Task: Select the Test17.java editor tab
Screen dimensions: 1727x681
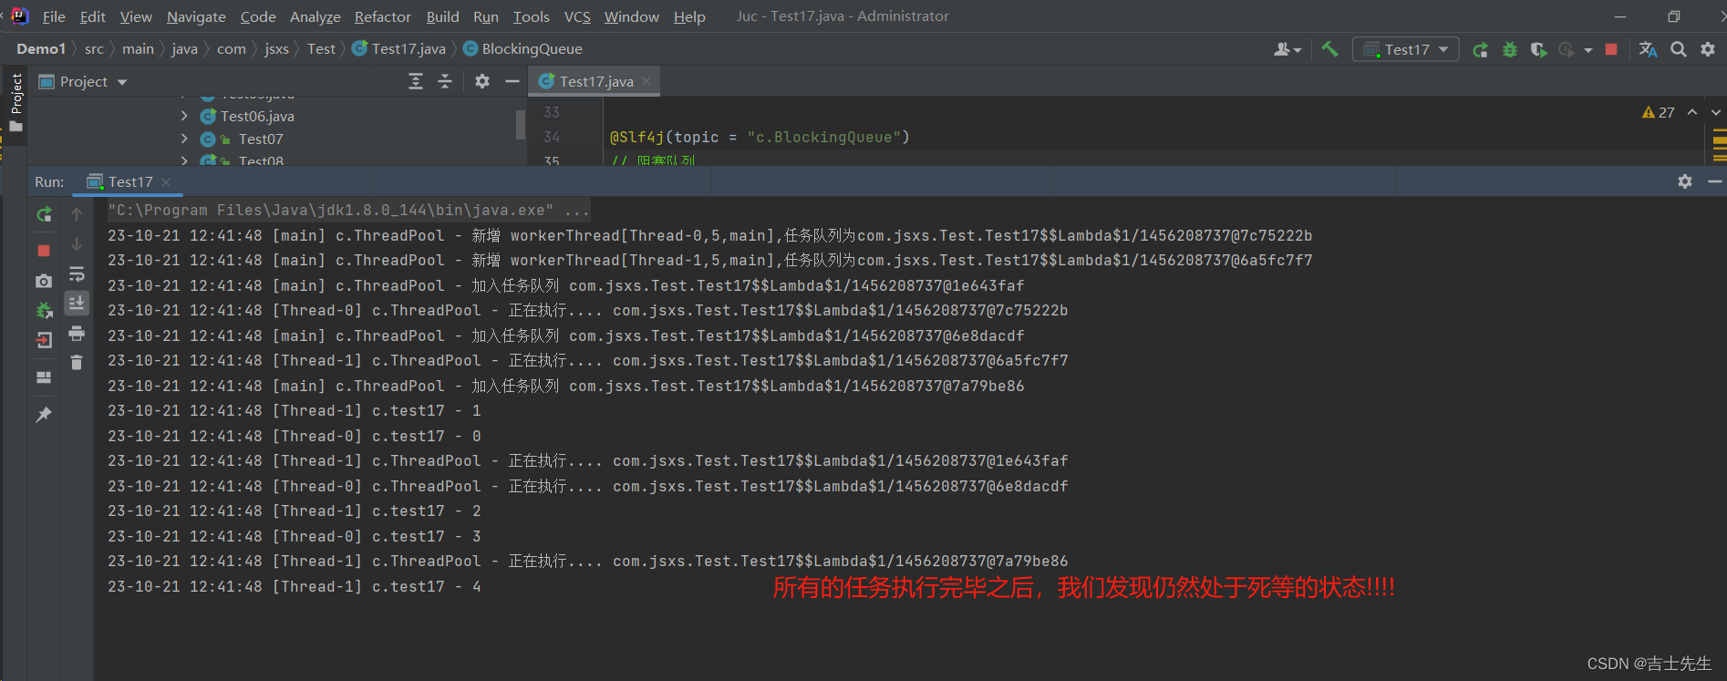Action: point(595,81)
